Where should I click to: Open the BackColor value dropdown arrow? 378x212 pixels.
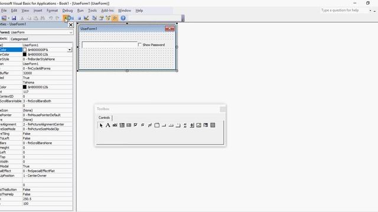[x=70, y=49]
